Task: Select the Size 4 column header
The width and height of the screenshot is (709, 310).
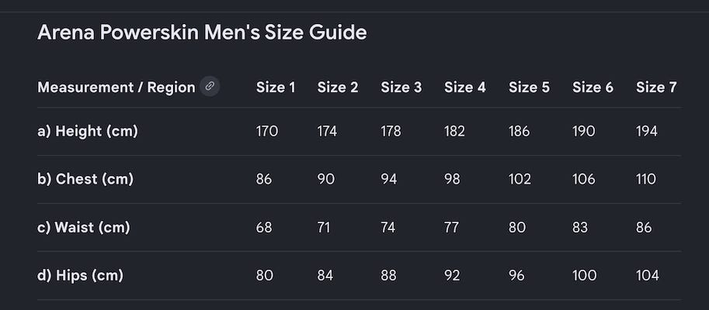Action: tap(465, 87)
